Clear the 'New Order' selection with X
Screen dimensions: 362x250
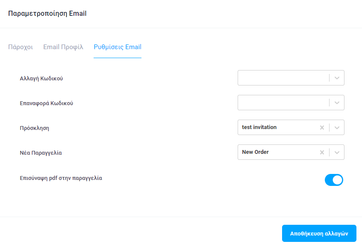322,153
